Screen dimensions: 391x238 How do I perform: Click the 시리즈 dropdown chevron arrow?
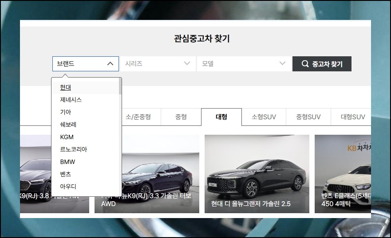tap(187, 63)
